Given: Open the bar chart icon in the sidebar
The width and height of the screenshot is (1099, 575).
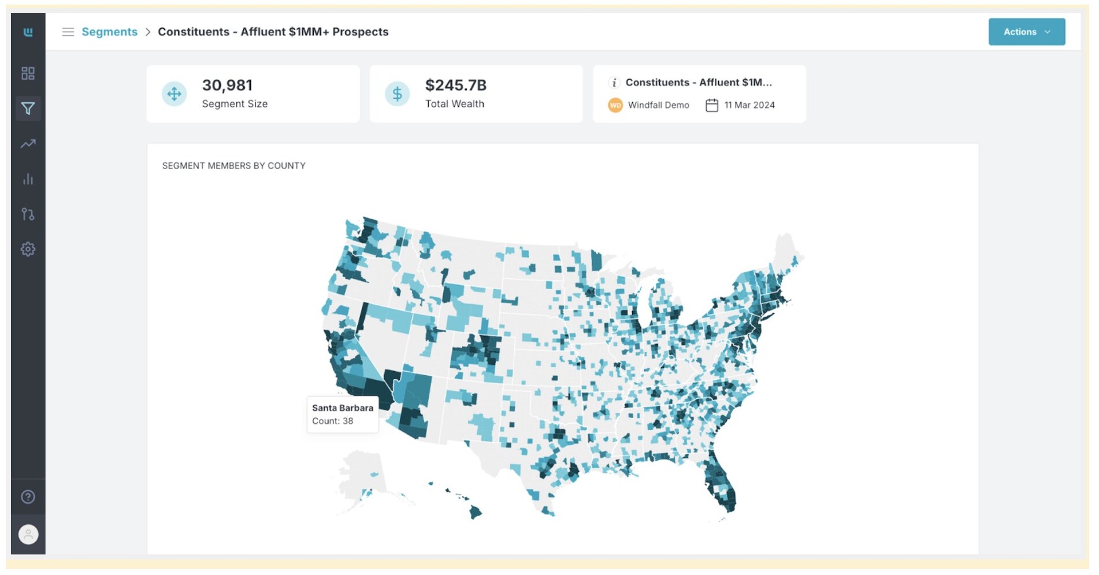Looking at the screenshot, I should click(x=28, y=179).
